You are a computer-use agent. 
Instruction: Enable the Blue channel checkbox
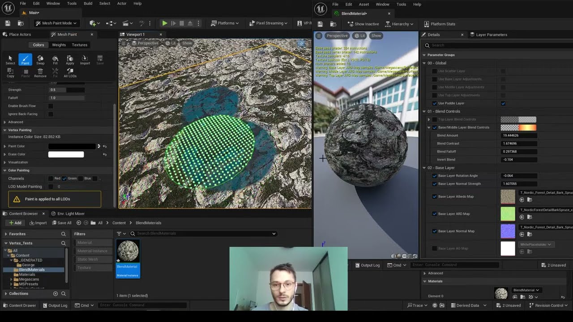[81, 178]
